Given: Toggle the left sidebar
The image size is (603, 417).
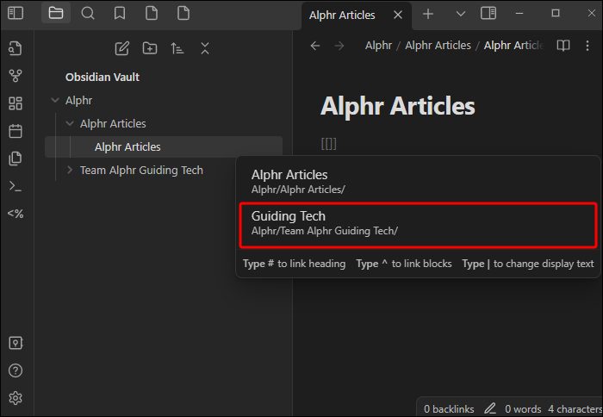Looking at the screenshot, I should [16, 13].
